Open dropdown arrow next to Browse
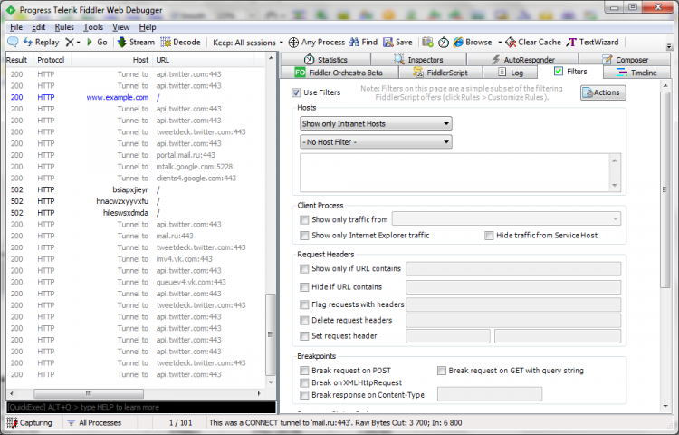 [499, 43]
